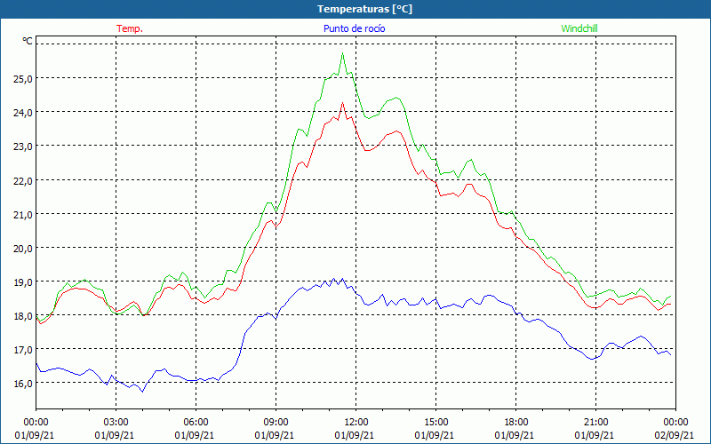
Task: Click the 20,0 y-axis value
Action: pyautogui.click(x=23, y=249)
